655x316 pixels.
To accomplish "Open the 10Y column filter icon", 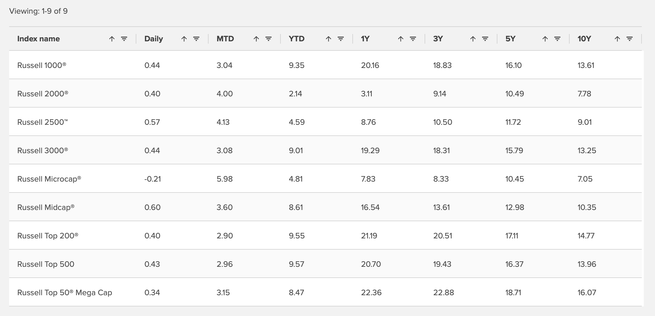I will tap(630, 39).
